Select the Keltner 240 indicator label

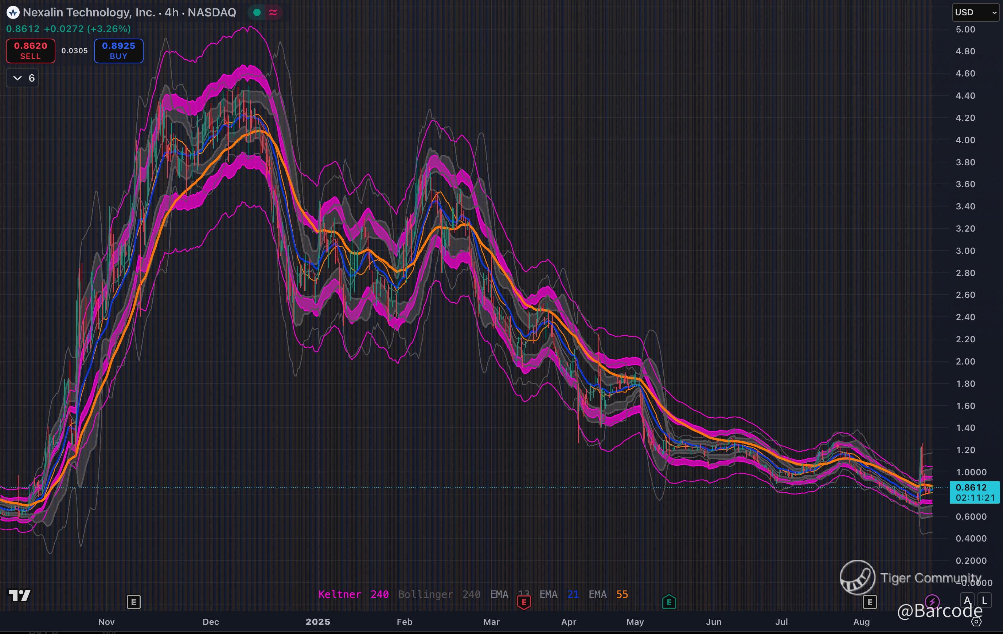(353, 594)
